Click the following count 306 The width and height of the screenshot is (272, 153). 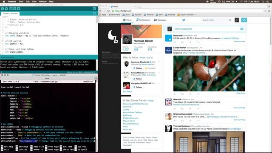[x=136, y=50]
